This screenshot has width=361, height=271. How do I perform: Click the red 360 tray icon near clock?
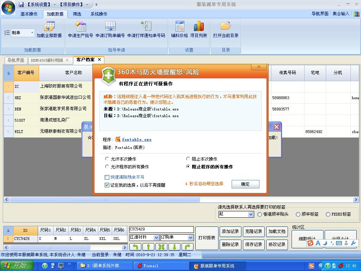tap(341, 266)
